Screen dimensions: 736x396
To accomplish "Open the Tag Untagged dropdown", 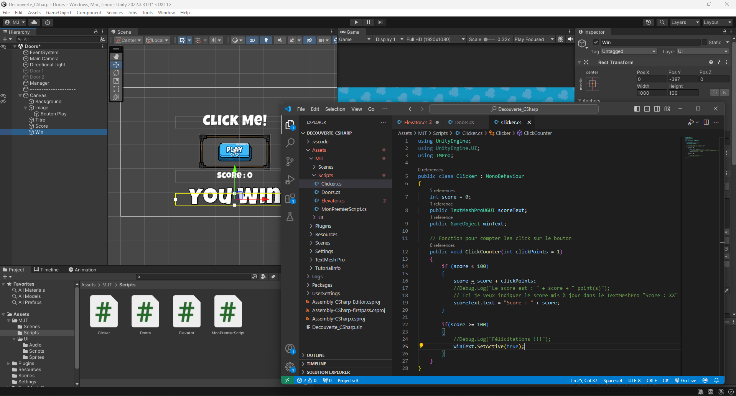I will click(629, 51).
